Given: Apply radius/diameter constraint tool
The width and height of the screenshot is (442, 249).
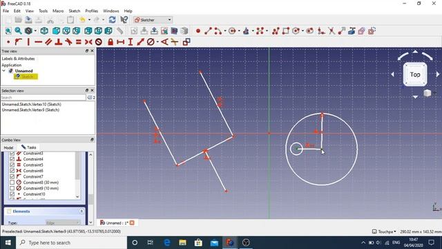Looking at the screenshot, I should (x=151, y=42).
